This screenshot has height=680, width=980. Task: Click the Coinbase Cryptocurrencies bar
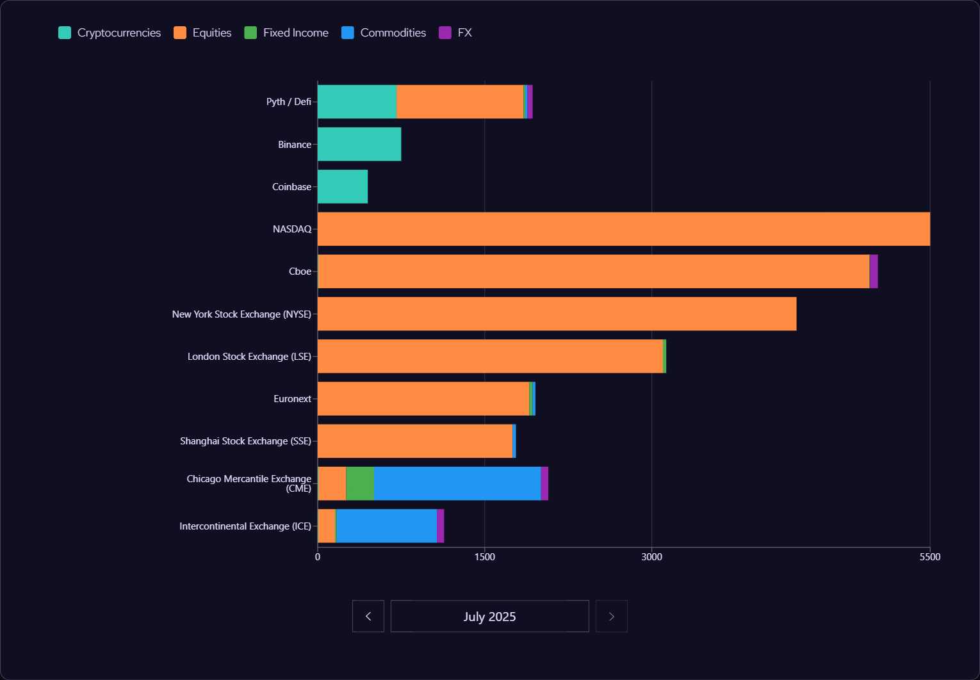click(x=343, y=186)
